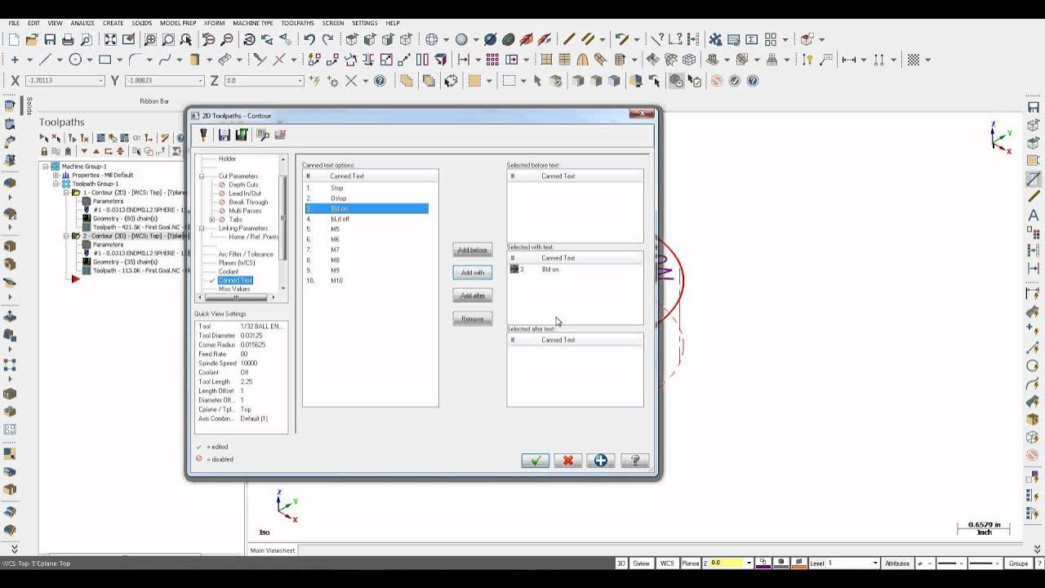The image size is (1045, 588).
Task: Open the XFORM menu
Action: tap(215, 23)
